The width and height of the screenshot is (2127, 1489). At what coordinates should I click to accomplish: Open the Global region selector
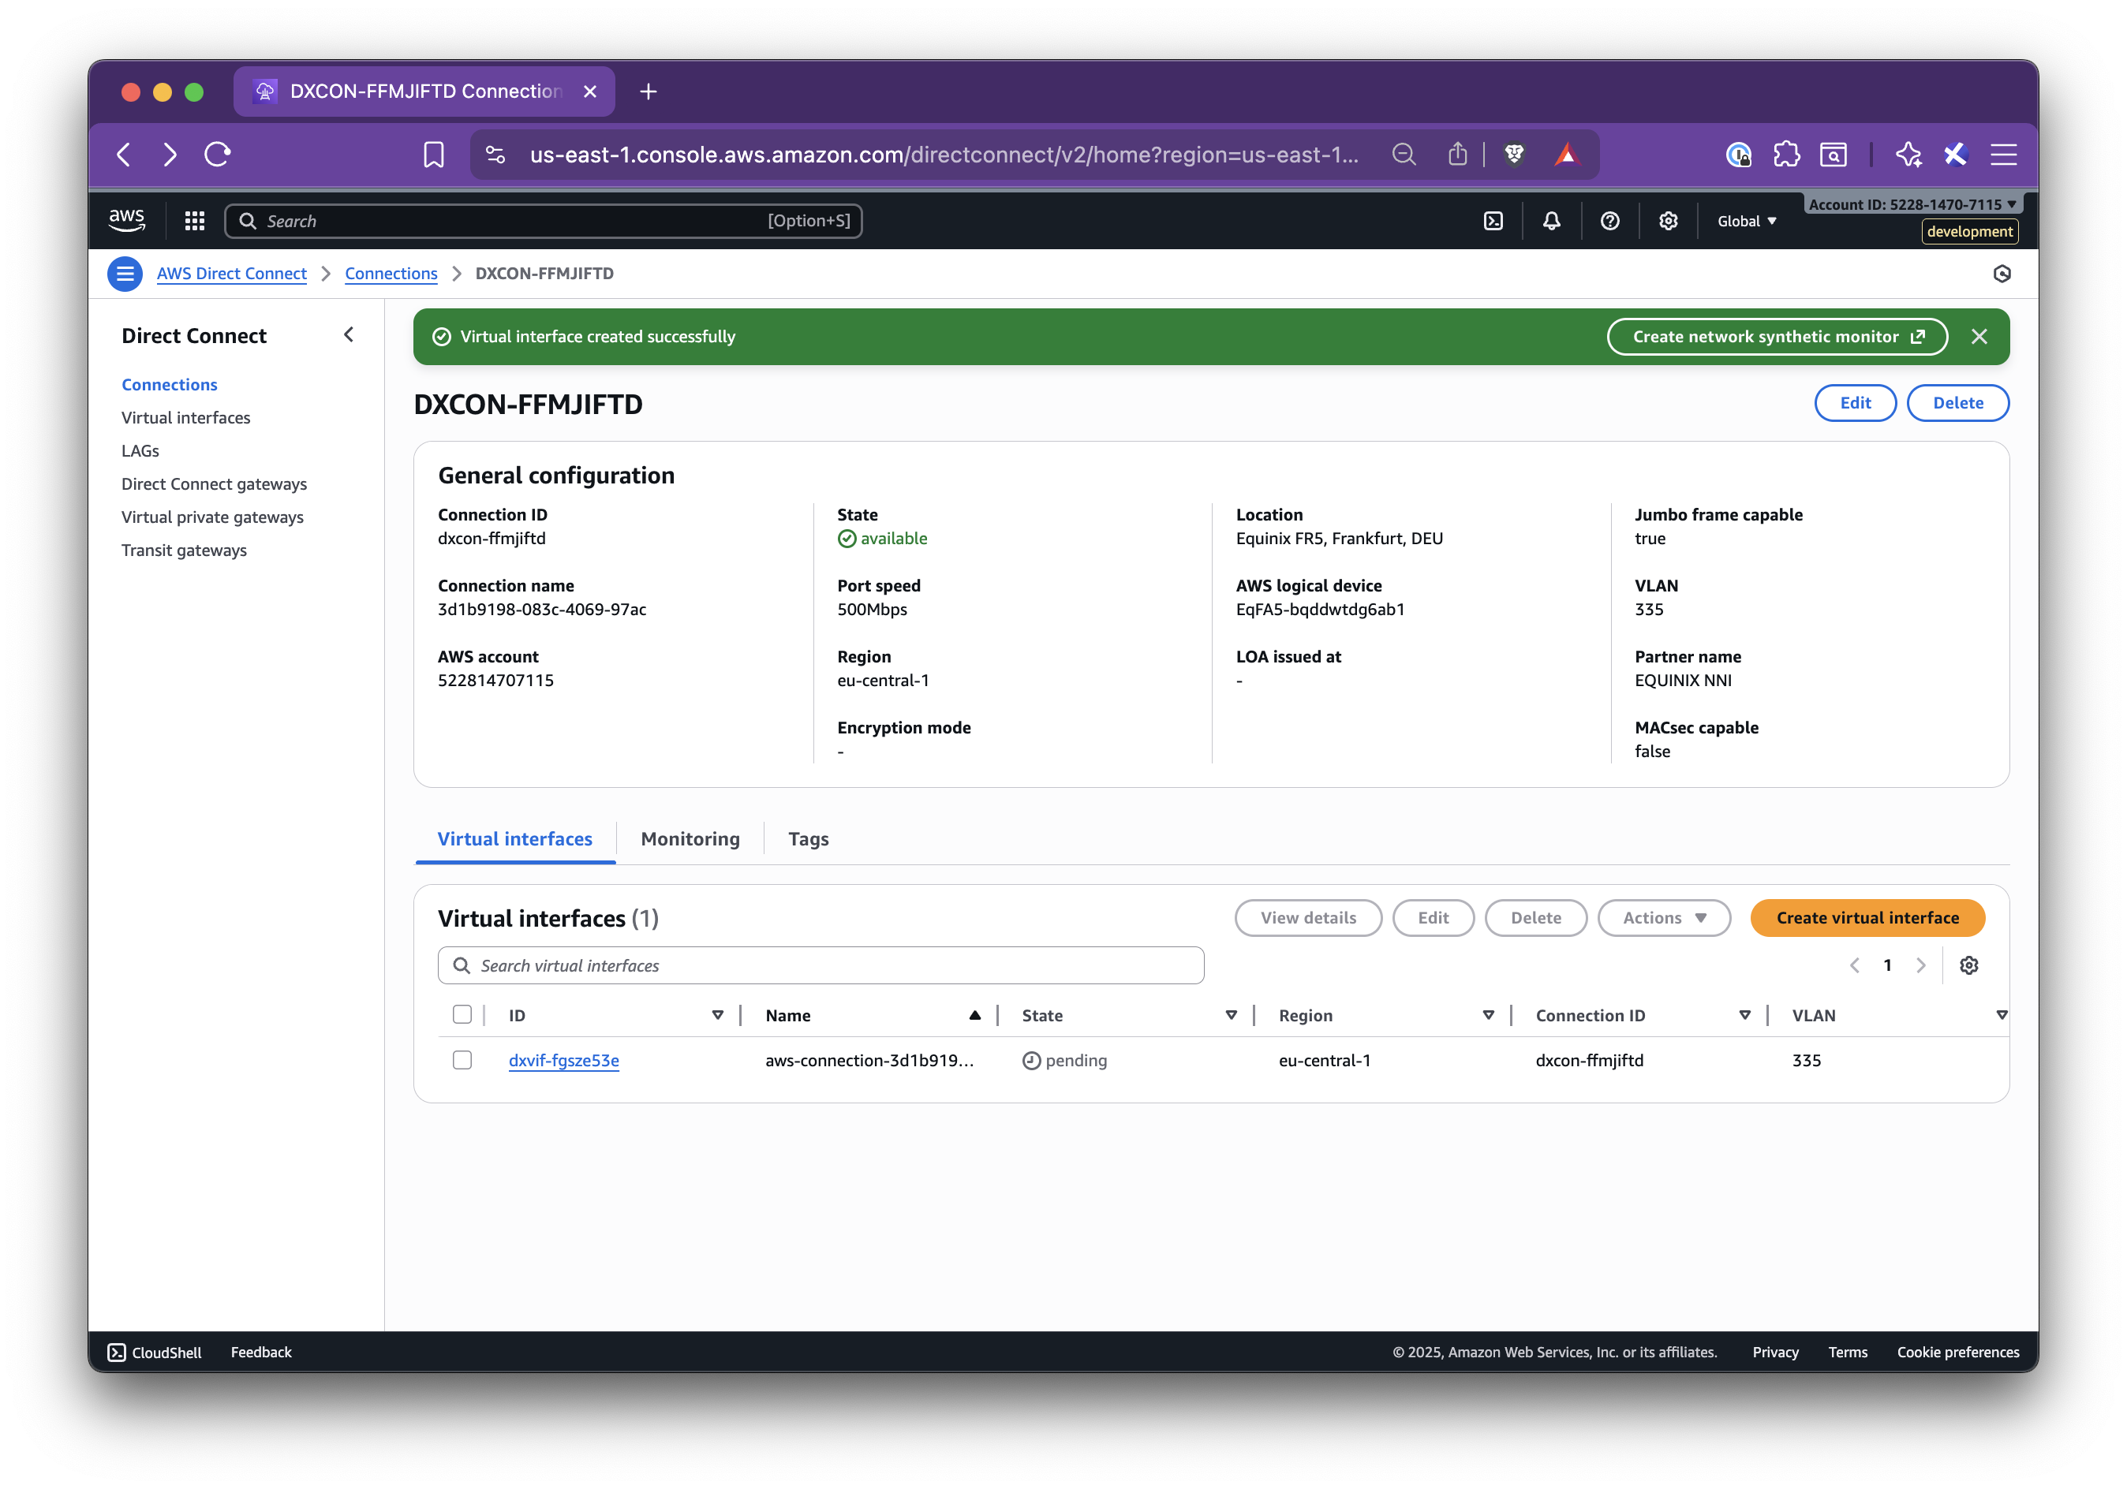tap(1745, 220)
